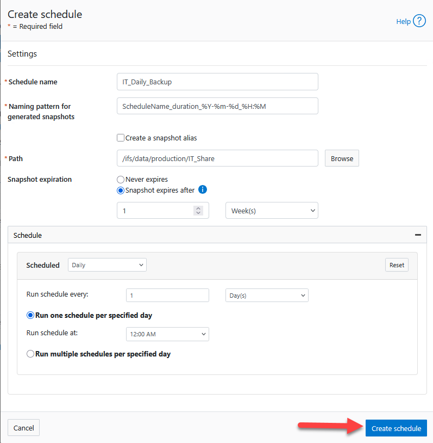Select Run multiple schedules per specified day

(30, 353)
